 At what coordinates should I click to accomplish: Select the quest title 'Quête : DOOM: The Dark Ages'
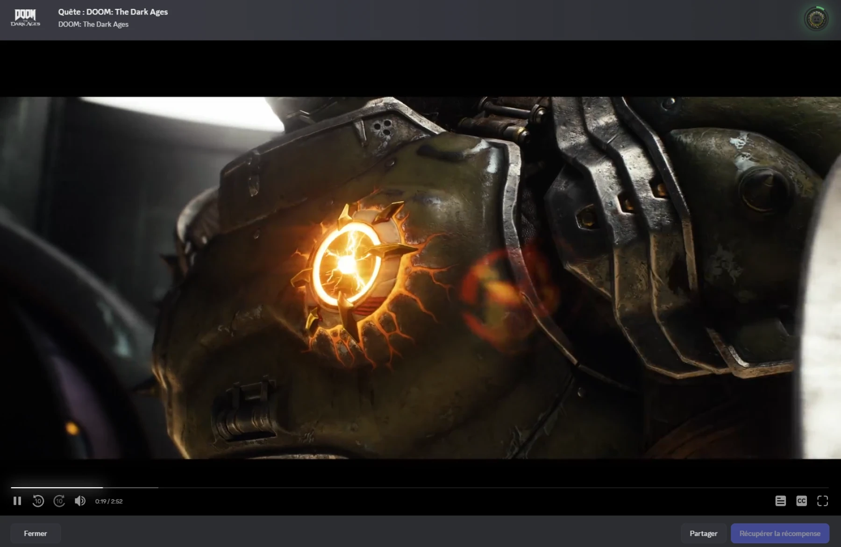pos(112,12)
